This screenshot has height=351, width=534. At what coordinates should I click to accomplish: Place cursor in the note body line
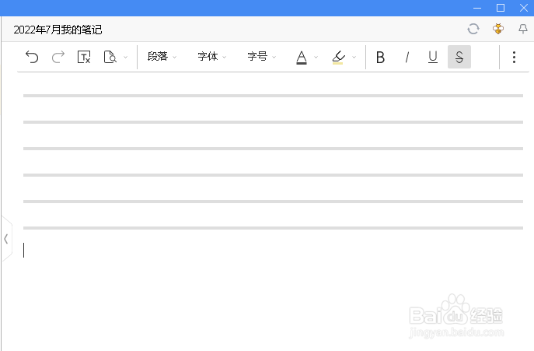[x=273, y=251]
